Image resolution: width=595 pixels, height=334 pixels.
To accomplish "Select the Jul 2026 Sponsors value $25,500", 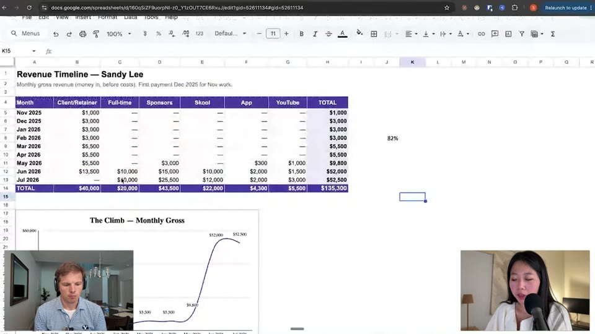I will 159,180.
